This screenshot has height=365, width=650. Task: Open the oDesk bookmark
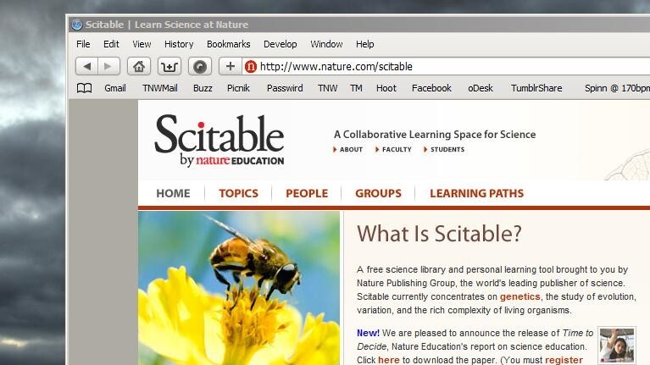click(481, 88)
